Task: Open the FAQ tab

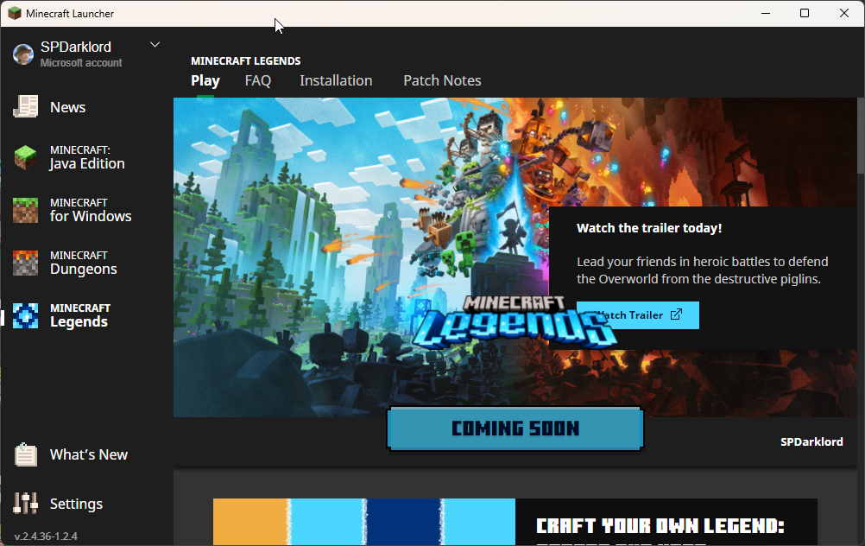Action: pos(257,80)
